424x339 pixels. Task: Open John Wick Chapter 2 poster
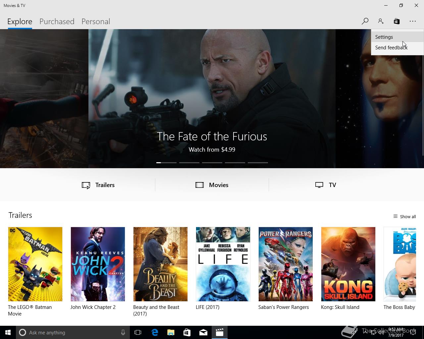tap(98, 264)
